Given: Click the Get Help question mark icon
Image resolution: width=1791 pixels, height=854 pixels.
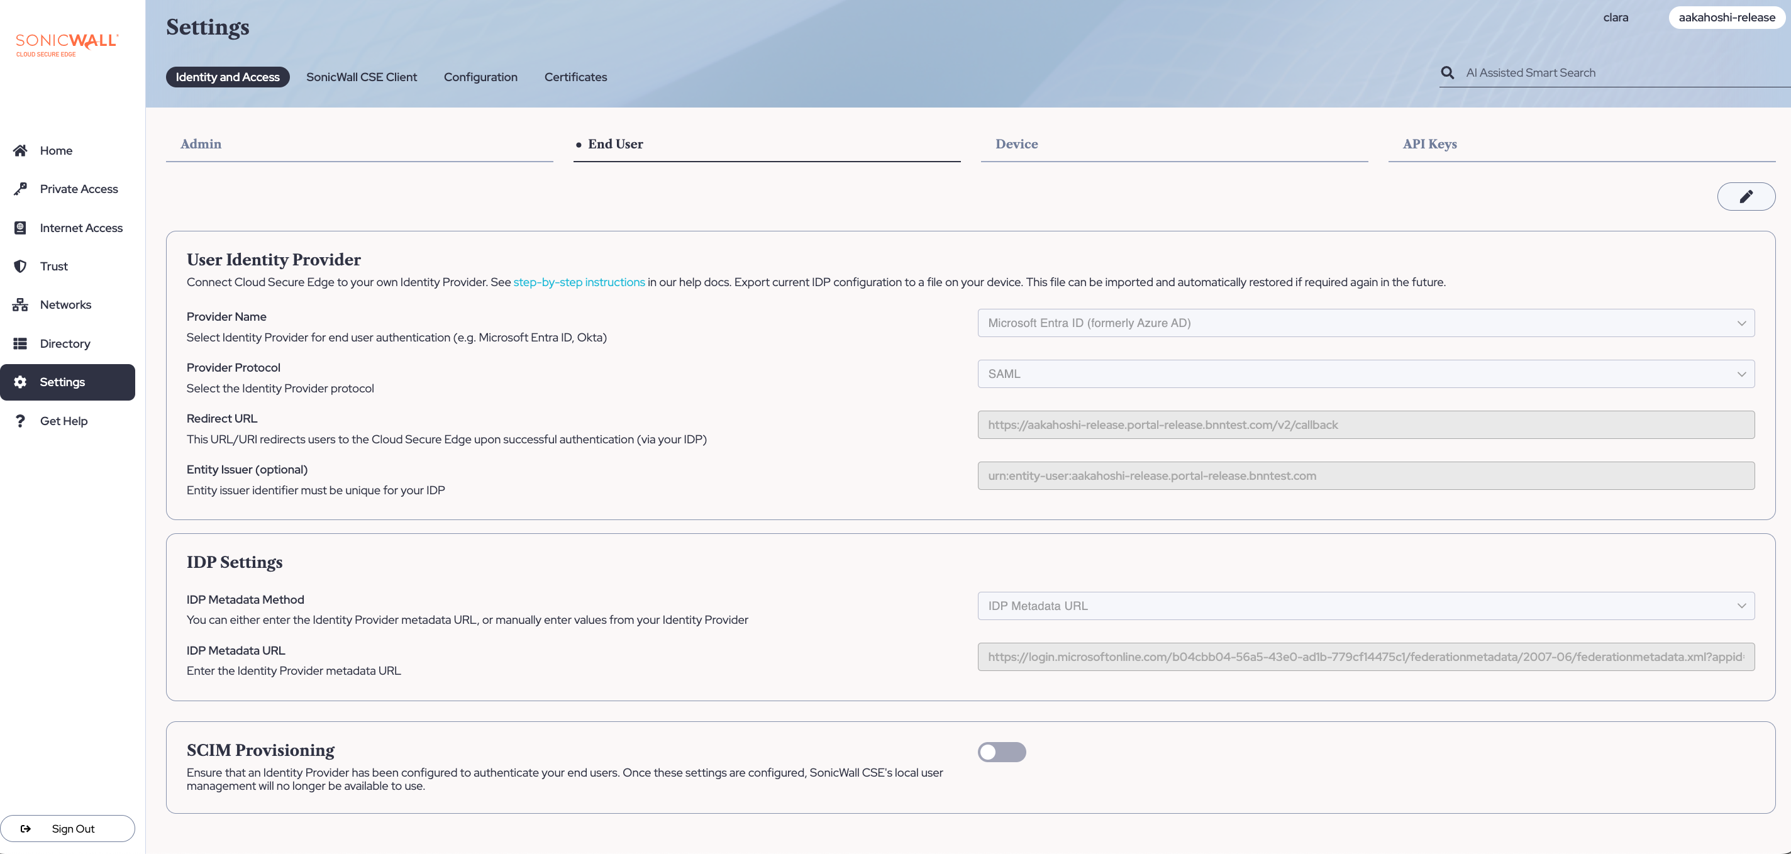Looking at the screenshot, I should [x=20, y=421].
